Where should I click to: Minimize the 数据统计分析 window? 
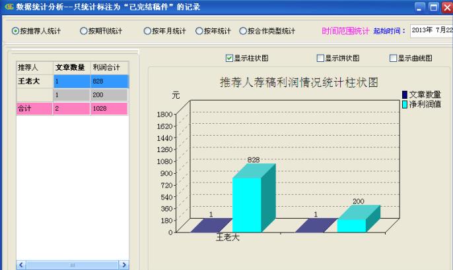pyautogui.click(x=419, y=7)
